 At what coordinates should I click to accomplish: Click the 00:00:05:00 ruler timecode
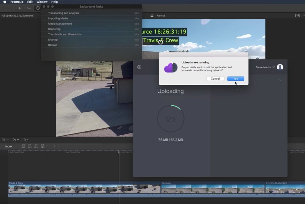[x=73, y=152]
